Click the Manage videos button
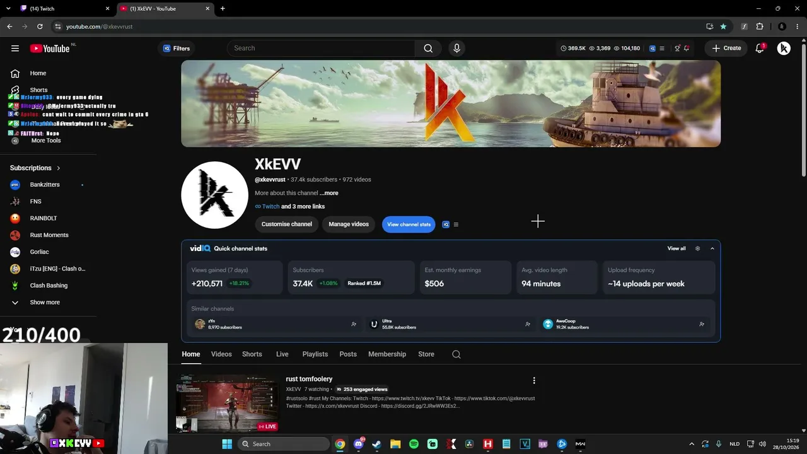 coord(349,224)
